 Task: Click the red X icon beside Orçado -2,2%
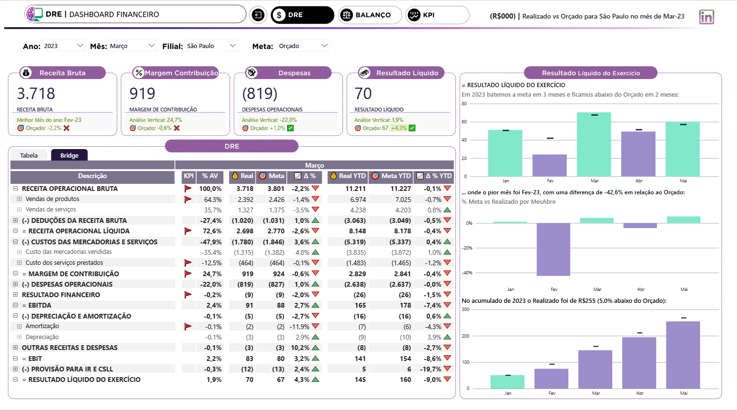(x=66, y=128)
